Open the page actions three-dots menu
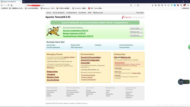The width and height of the screenshot is (190, 107). 135,5
